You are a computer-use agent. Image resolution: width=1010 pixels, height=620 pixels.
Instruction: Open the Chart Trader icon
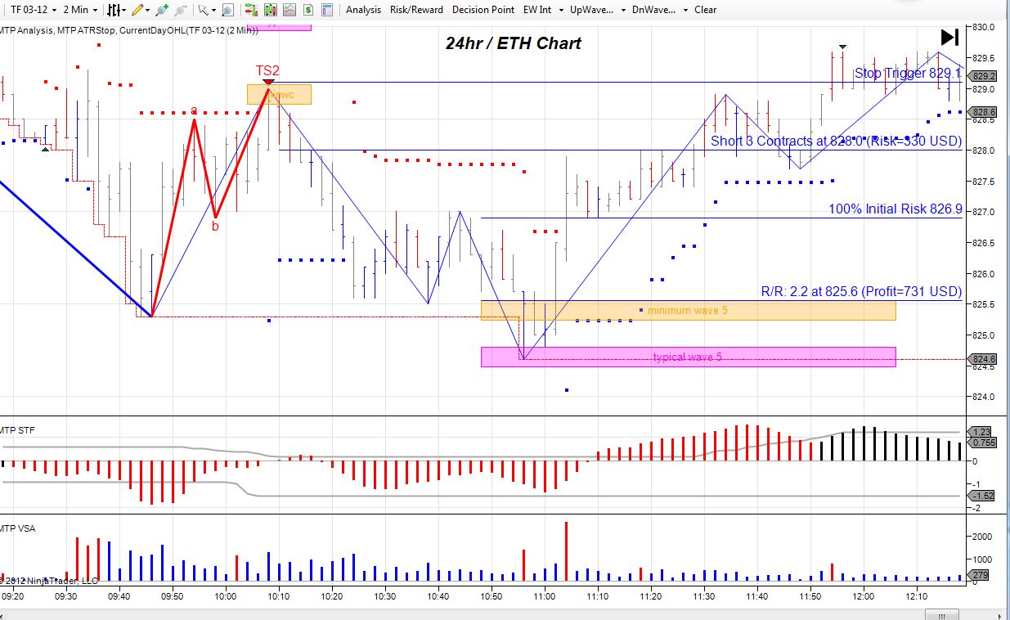(251, 10)
